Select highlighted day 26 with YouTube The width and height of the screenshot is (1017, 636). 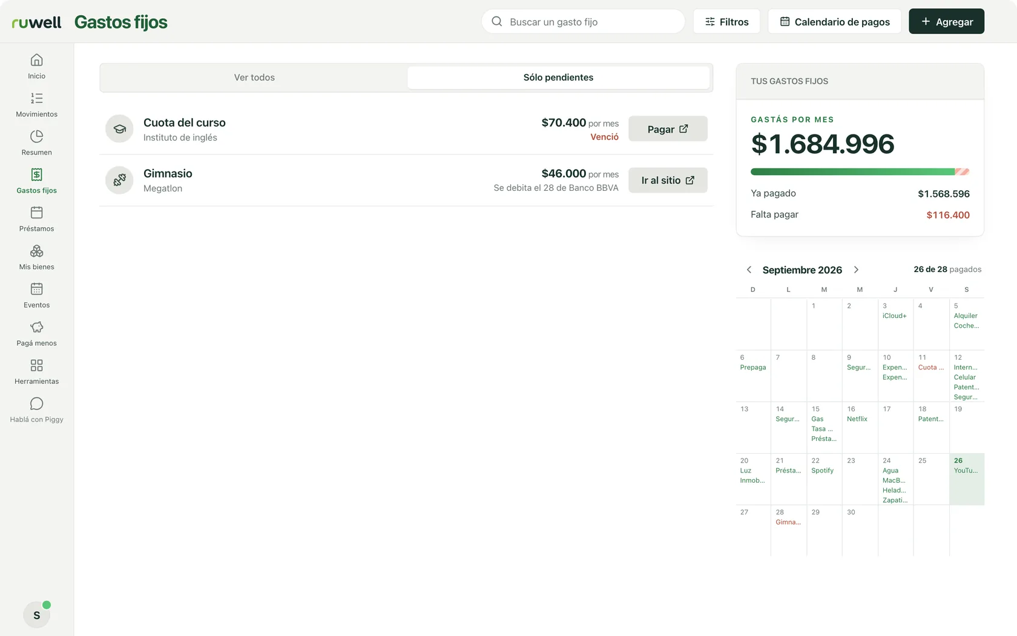(x=967, y=479)
